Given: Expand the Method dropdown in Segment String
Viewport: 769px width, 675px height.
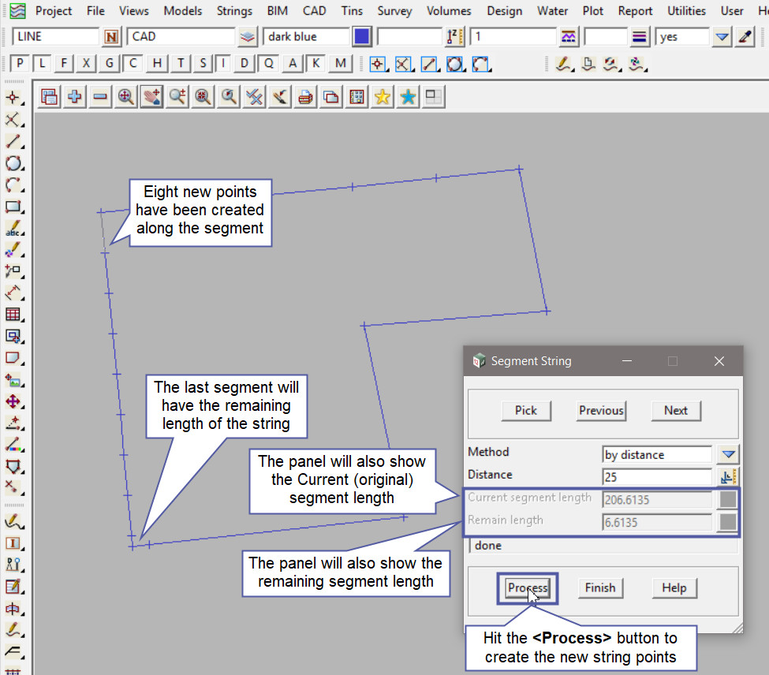Looking at the screenshot, I should pos(729,454).
